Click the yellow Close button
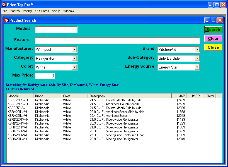 (x=213, y=47)
